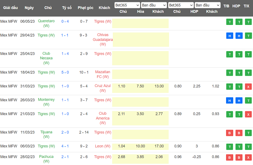Open the 5 - 0 score against Mazatlan FC
Image resolution: width=253 pixels, height=165 pixels.
pyautogui.click(x=65, y=72)
